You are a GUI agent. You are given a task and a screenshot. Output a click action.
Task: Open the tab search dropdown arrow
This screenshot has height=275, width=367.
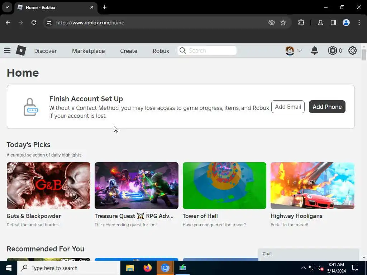[x=7, y=7]
